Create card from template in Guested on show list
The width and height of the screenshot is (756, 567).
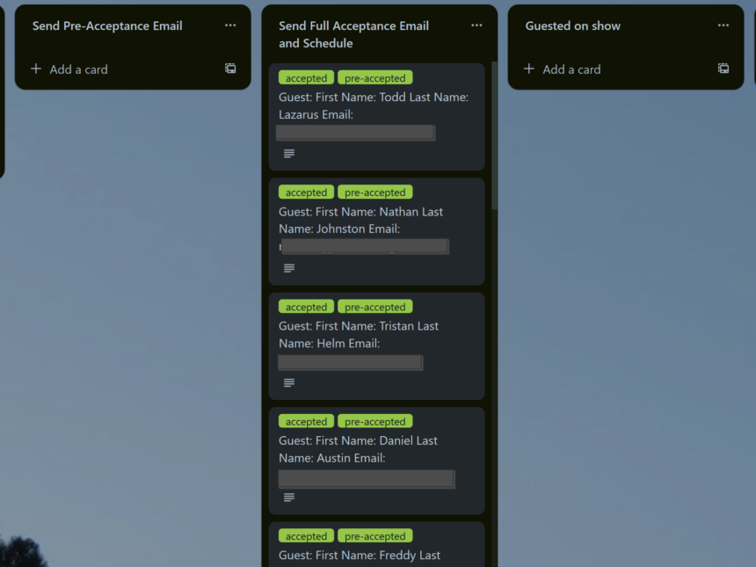[723, 69]
